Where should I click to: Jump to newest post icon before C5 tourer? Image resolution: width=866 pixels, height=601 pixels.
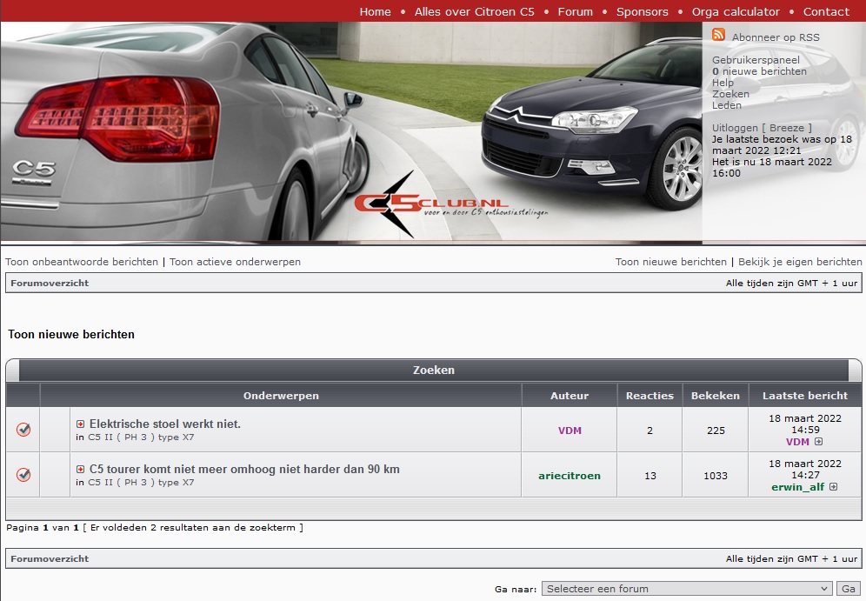(81, 470)
